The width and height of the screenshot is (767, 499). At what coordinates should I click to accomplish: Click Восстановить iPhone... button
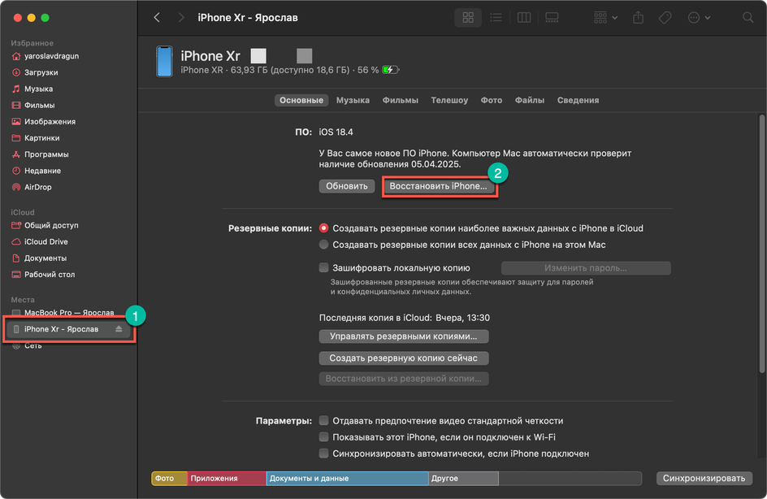pyautogui.click(x=438, y=186)
